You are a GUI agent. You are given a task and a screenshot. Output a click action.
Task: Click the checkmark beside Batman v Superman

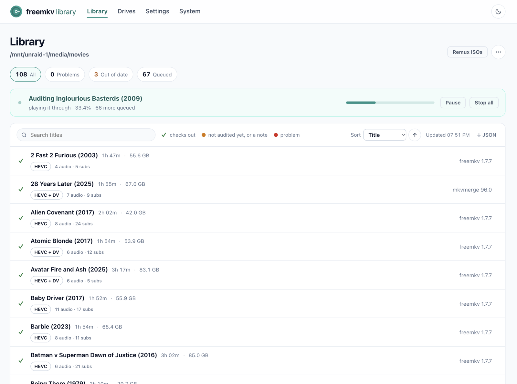click(21, 361)
